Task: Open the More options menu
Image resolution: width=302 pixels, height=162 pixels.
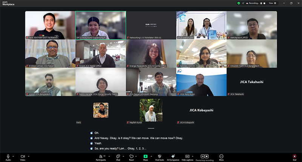Action: tap(221, 156)
